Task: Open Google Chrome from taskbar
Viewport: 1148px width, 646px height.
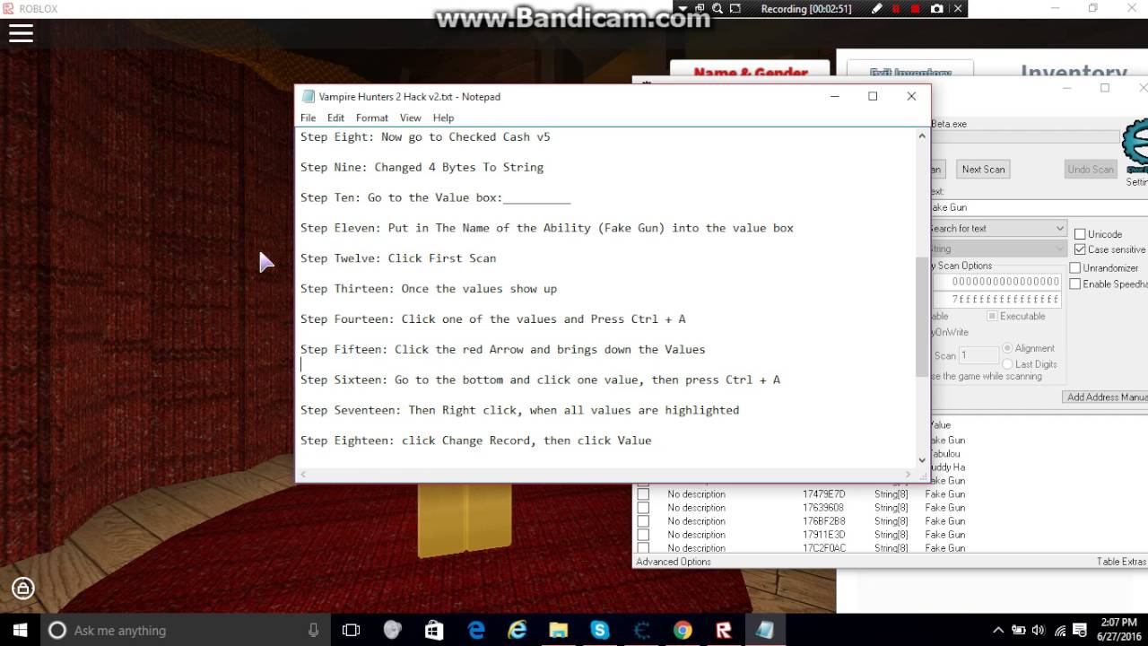Action: (x=683, y=630)
